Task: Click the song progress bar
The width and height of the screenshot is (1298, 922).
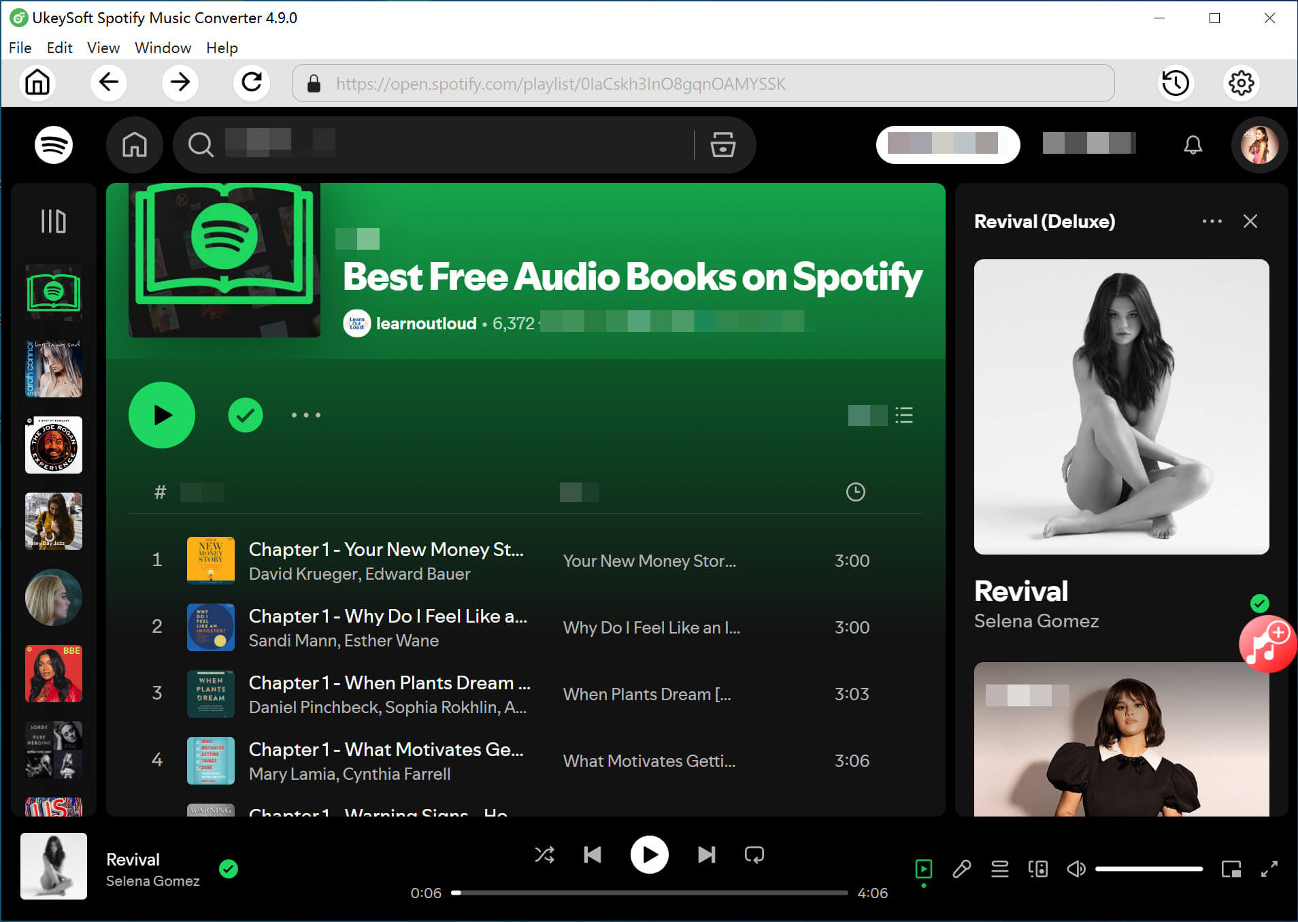Action: coord(650,893)
